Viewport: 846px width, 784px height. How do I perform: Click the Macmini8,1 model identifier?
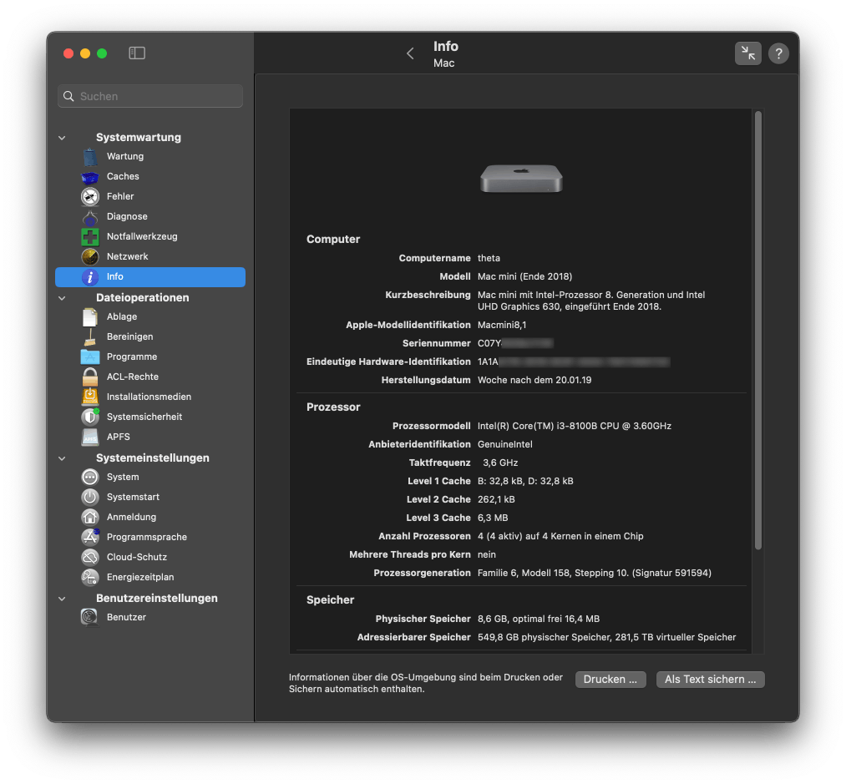pyautogui.click(x=502, y=325)
